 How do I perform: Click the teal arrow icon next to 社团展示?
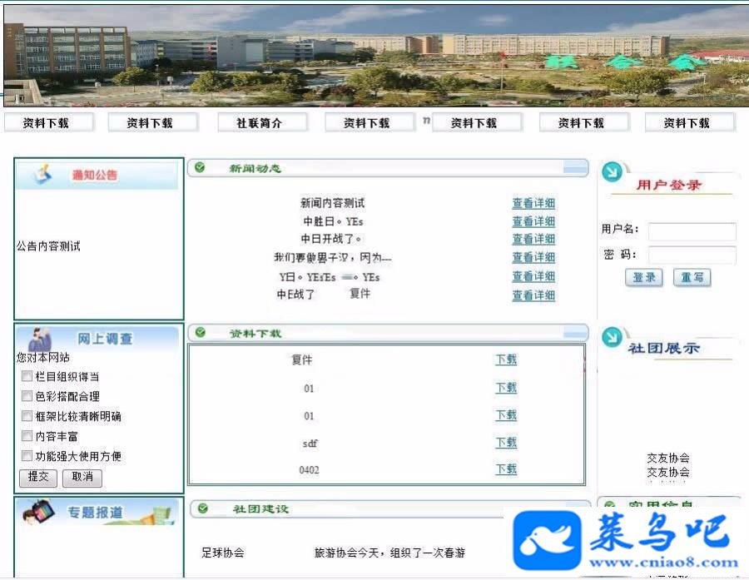(612, 337)
